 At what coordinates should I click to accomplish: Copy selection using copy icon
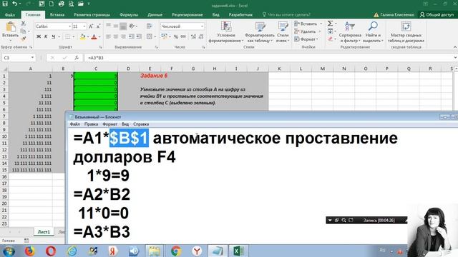click(x=24, y=31)
